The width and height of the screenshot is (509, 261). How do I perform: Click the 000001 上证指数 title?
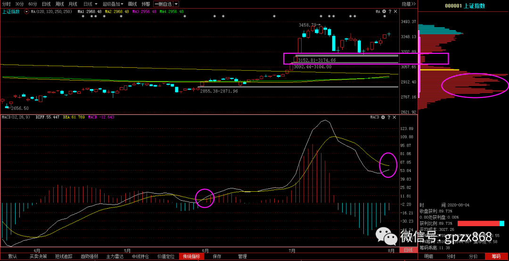[465, 6]
